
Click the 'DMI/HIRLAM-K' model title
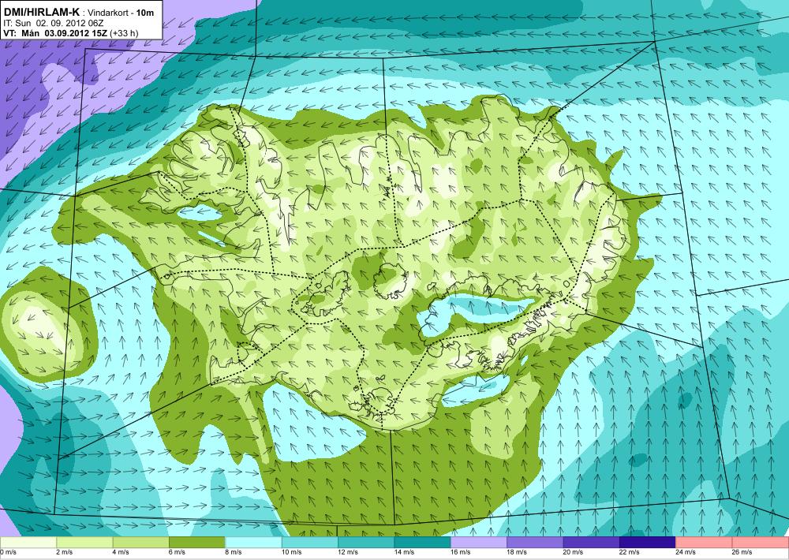tap(41, 12)
